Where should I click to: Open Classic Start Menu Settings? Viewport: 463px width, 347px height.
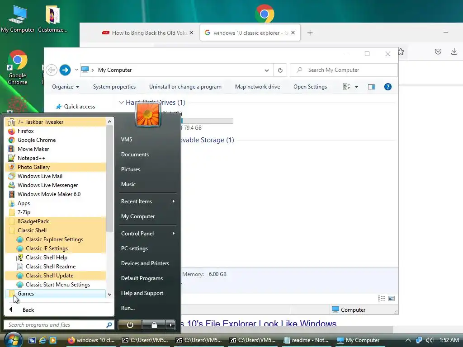(x=55, y=285)
